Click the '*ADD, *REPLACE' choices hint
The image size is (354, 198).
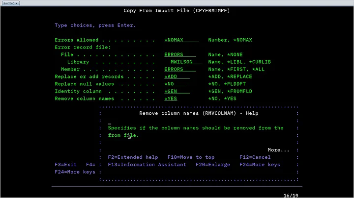(x=230, y=77)
